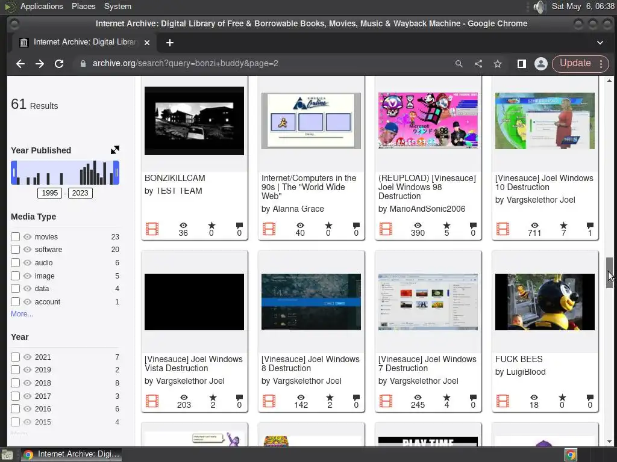The width and height of the screenshot is (617, 462).
Task: Open Chrome's three-dot menu
Action: point(601,64)
